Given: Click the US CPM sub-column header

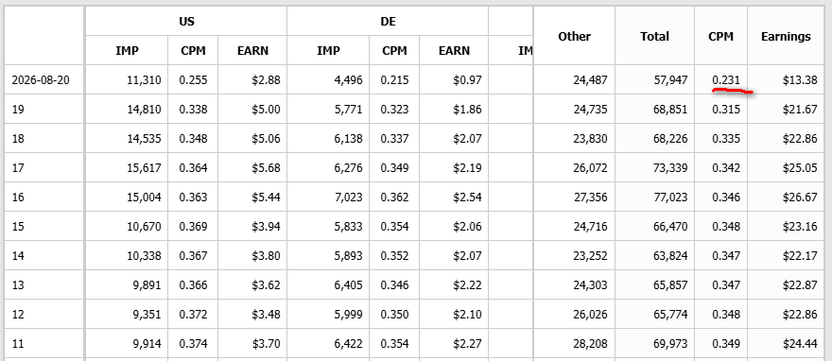Looking at the screenshot, I should pyautogui.click(x=193, y=50).
